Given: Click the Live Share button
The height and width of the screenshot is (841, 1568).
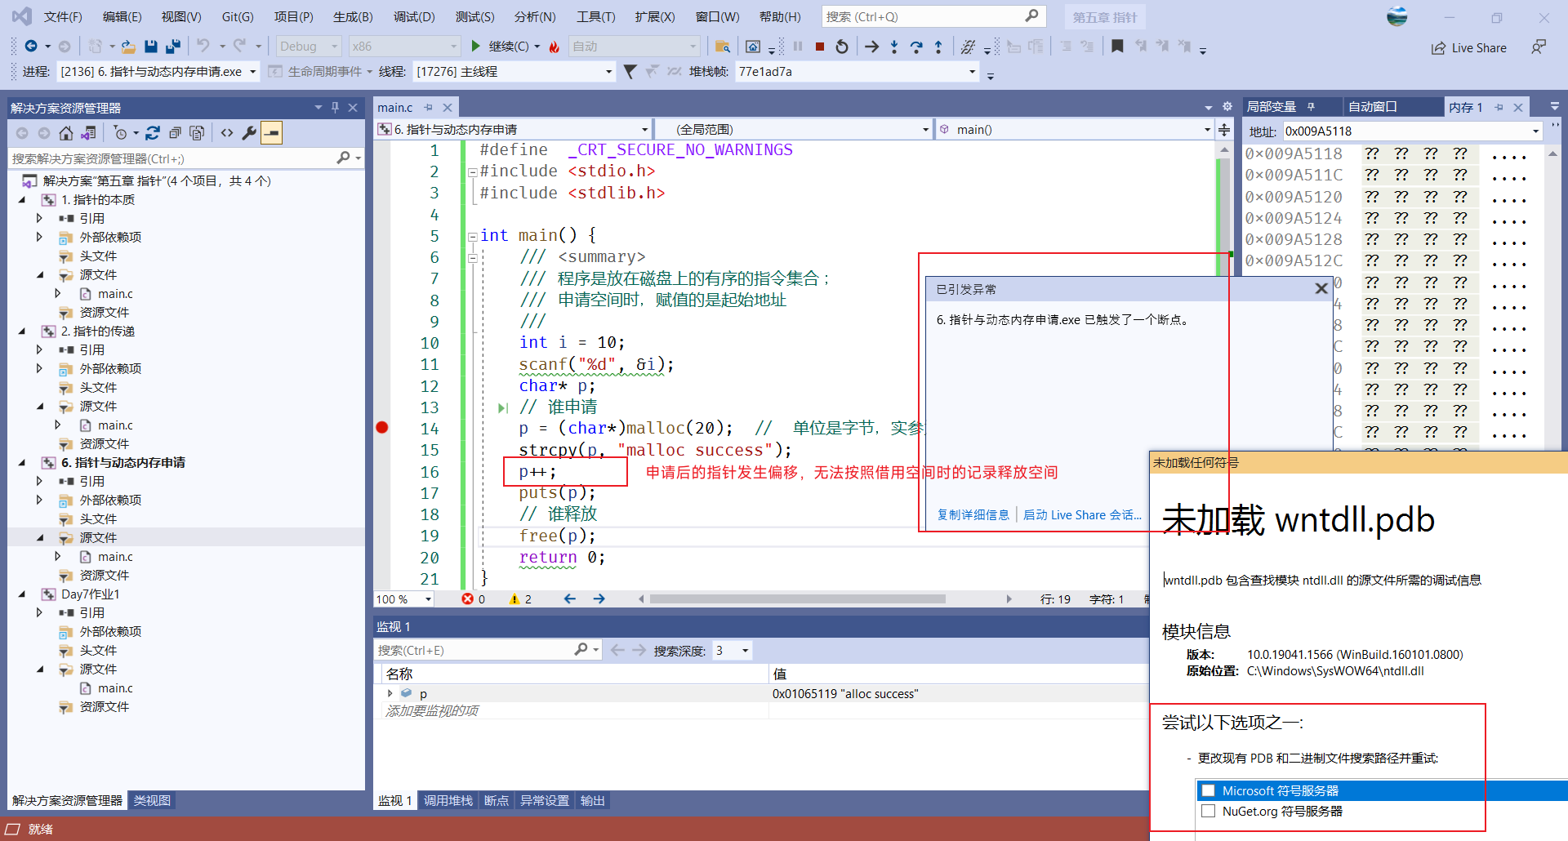Looking at the screenshot, I should coord(1469,48).
